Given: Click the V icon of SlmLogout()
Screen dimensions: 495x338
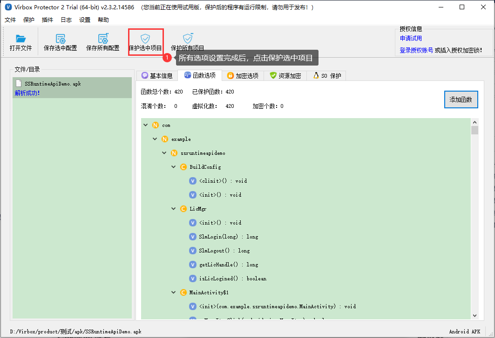Looking at the screenshot, I should [193, 251].
